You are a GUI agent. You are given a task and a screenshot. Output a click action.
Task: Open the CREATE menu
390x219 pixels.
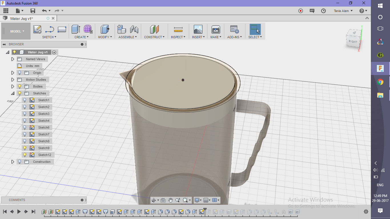point(82,37)
